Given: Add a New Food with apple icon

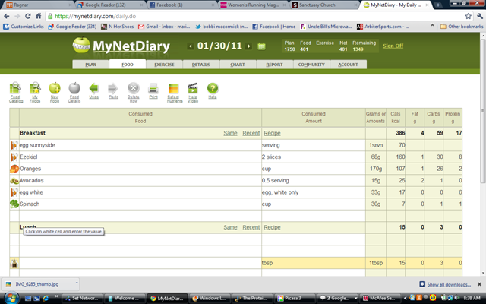Looking at the screenshot, I should pyautogui.click(x=55, y=92).
